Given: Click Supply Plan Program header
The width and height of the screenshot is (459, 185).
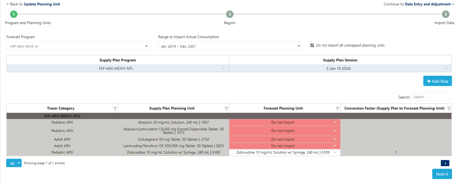Looking at the screenshot, I should (118, 60).
